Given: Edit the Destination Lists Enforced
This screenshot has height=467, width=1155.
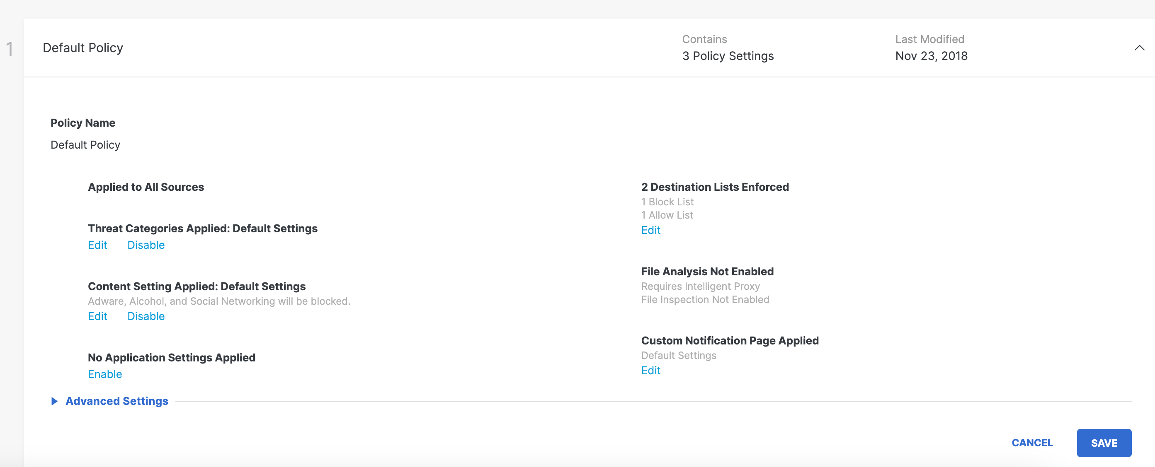Looking at the screenshot, I should pos(650,230).
